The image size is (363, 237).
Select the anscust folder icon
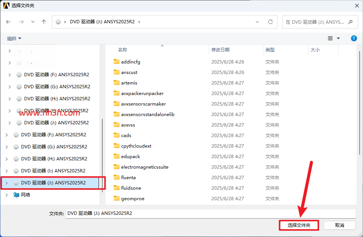[x=117, y=72]
